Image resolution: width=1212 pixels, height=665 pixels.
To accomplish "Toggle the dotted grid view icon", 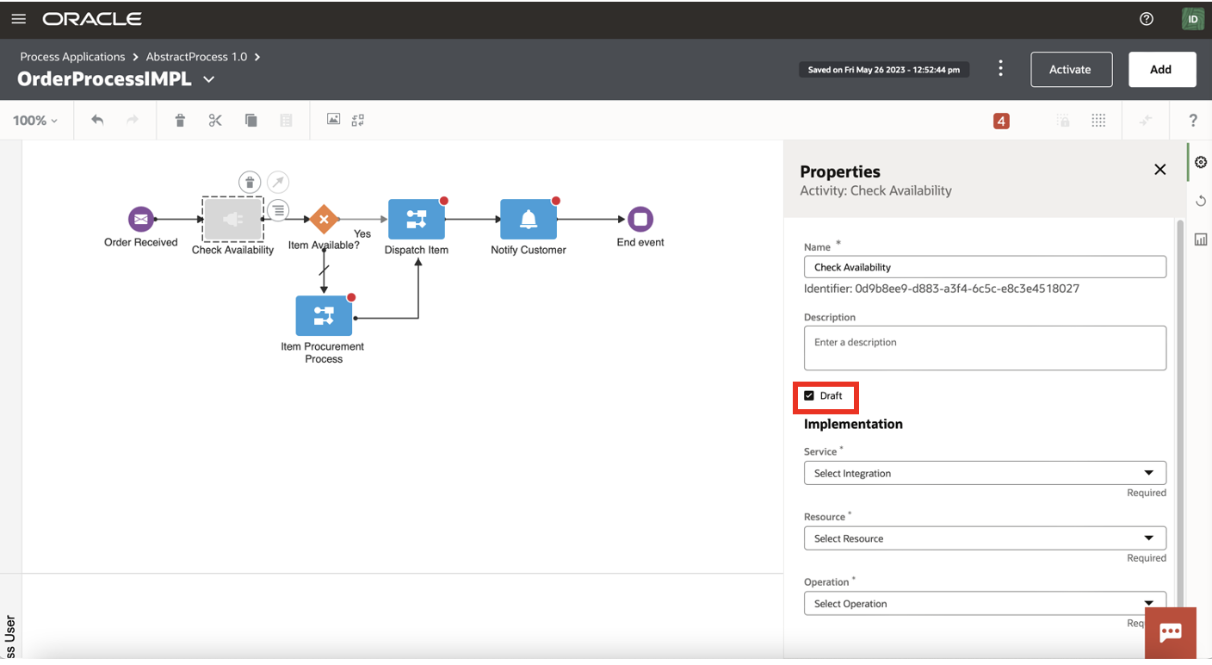I will (1098, 121).
